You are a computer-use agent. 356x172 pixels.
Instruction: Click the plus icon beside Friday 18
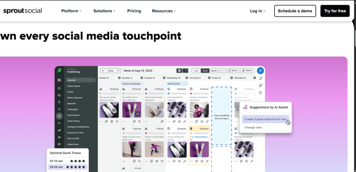[x=232, y=78]
